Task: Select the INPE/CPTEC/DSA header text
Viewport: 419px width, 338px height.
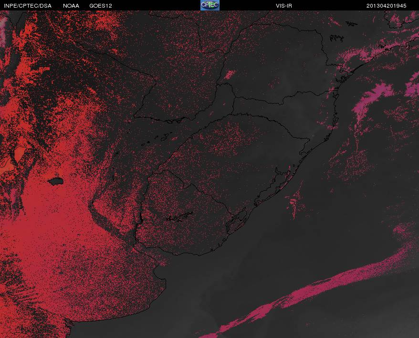Action: (28, 6)
